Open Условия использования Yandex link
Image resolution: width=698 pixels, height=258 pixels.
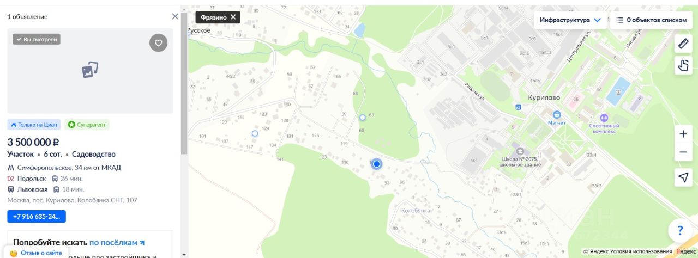(x=641, y=251)
